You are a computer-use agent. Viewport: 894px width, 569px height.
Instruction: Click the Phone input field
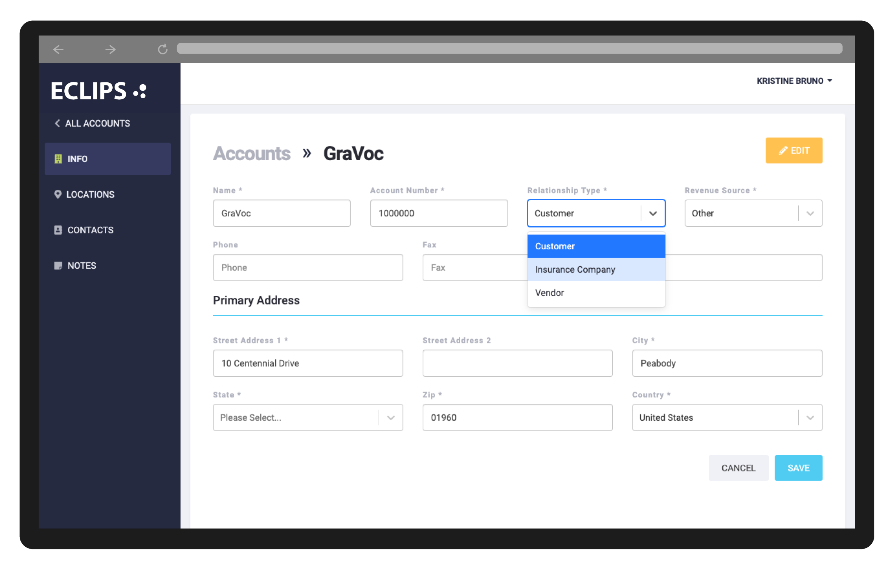pyautogui.click(x=308, y=267)
